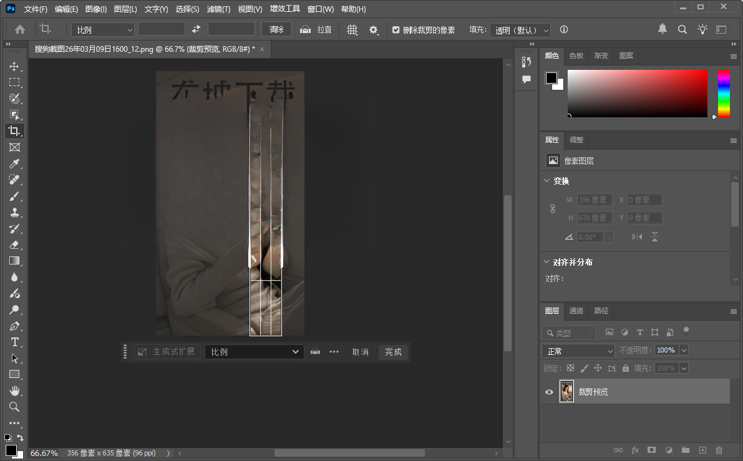Switch to 色板 tab

coord(576,56)
